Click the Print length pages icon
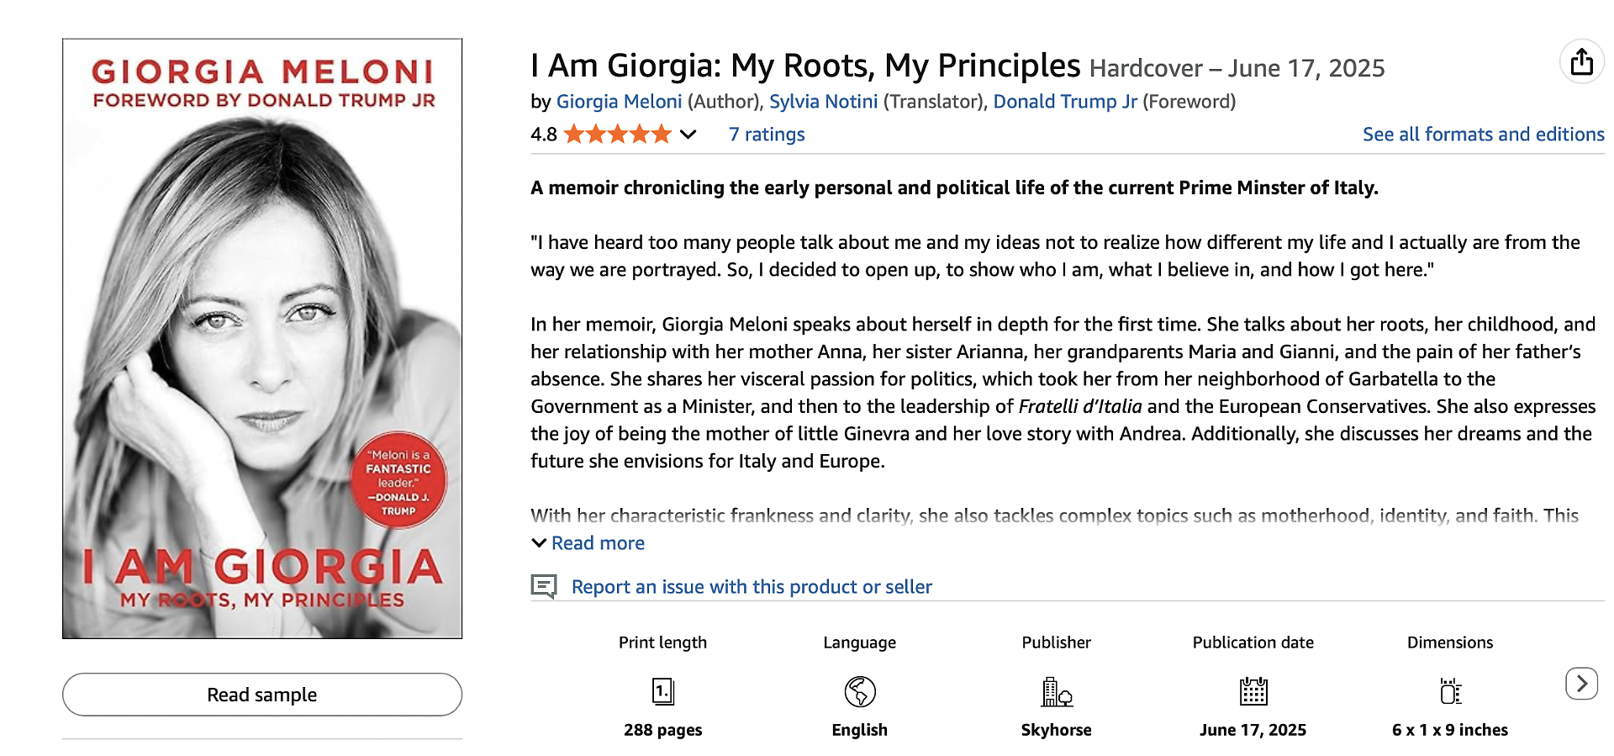 tap(663, 691)
